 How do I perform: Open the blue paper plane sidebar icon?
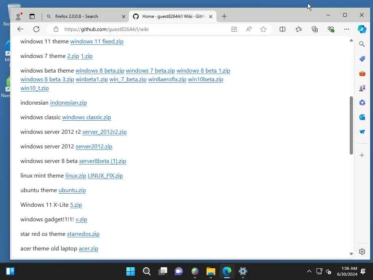coord(362,132)
